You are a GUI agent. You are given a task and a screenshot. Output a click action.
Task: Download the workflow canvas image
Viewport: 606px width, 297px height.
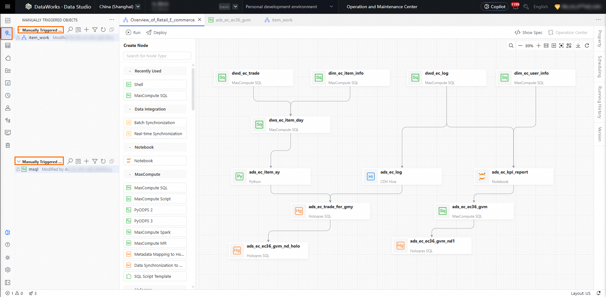coord(578,46)
